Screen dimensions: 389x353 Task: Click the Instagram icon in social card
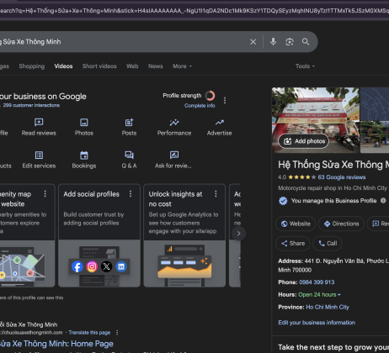click(92, 266)
